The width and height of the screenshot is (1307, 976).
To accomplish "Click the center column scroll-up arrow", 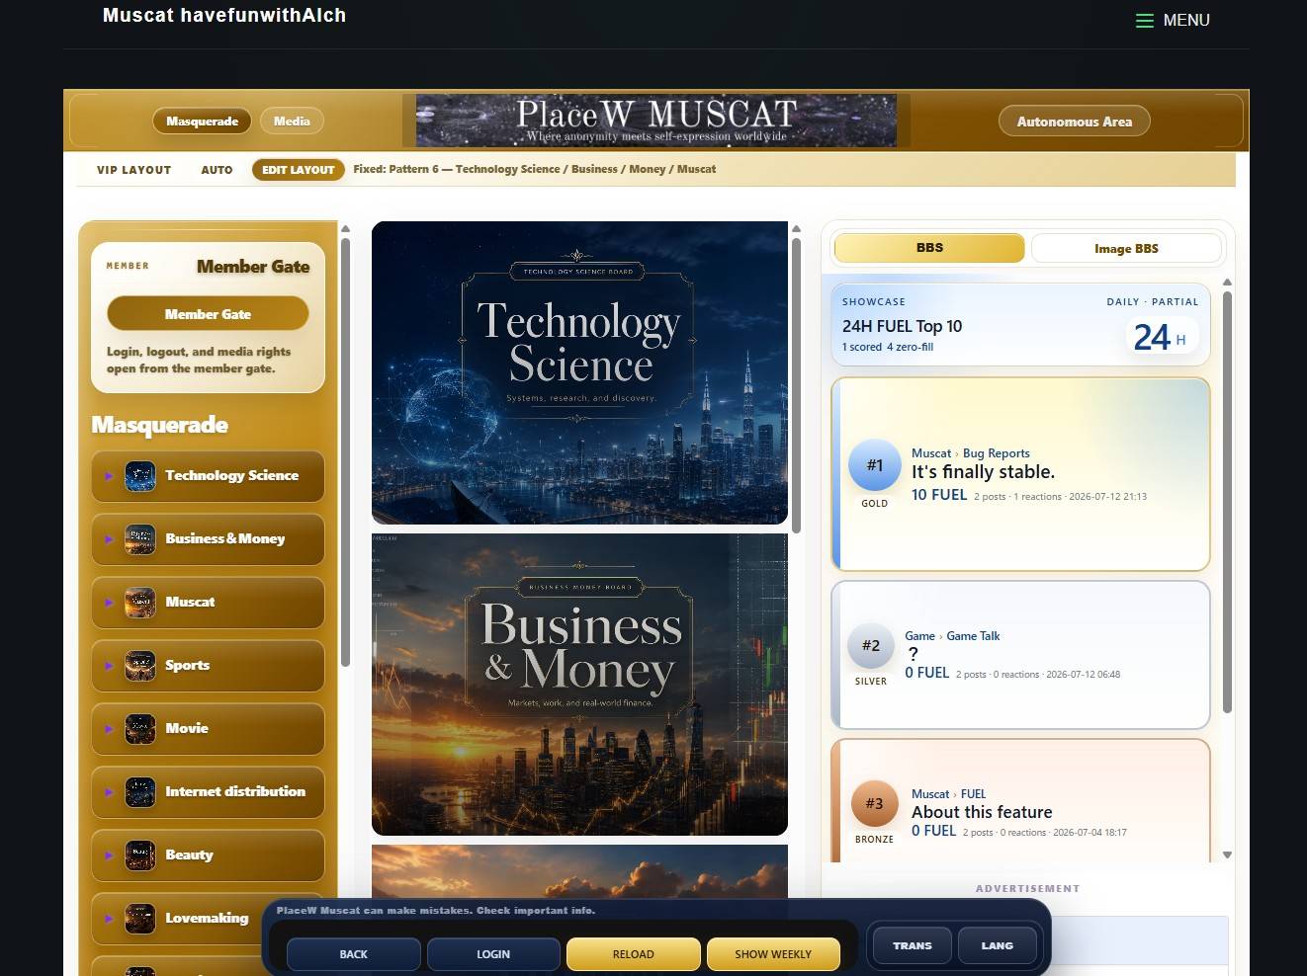I will 796,229.
